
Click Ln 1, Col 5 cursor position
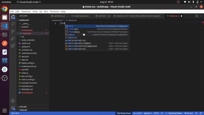click(x=137, y=113)
